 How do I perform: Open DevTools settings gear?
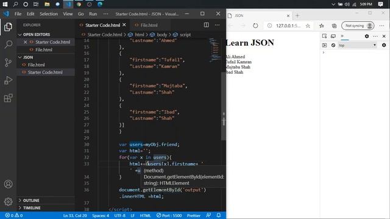click(x=367, y=36)
